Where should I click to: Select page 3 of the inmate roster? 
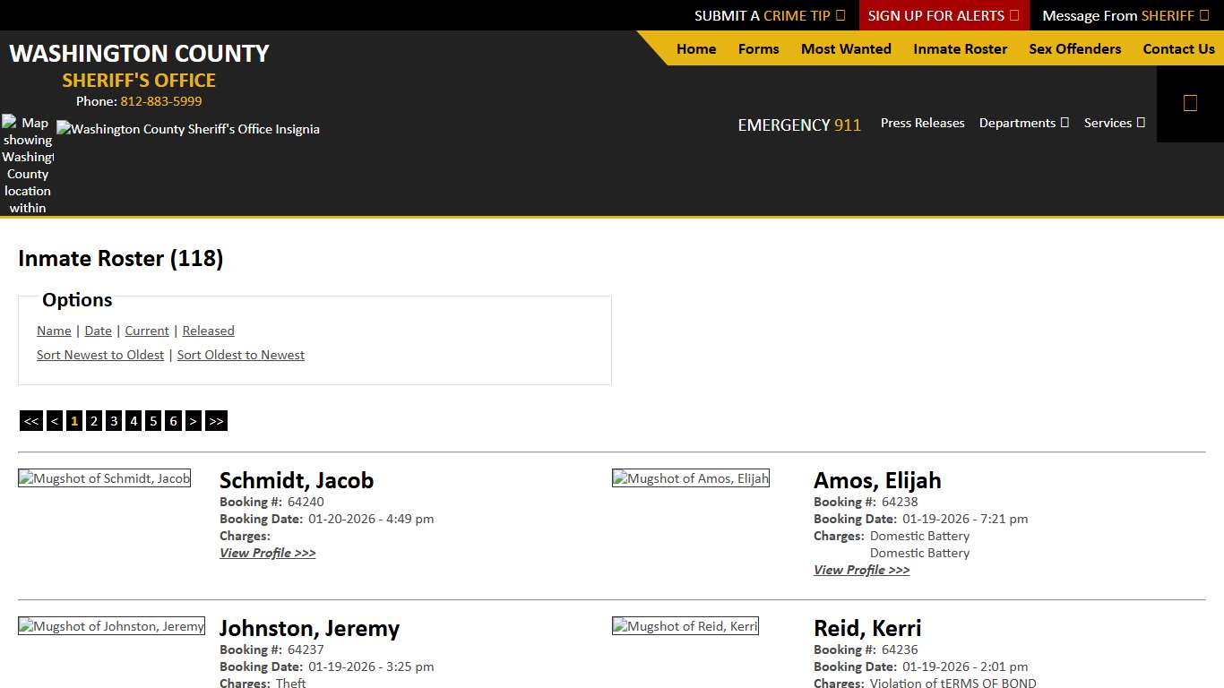click(114, 420)
